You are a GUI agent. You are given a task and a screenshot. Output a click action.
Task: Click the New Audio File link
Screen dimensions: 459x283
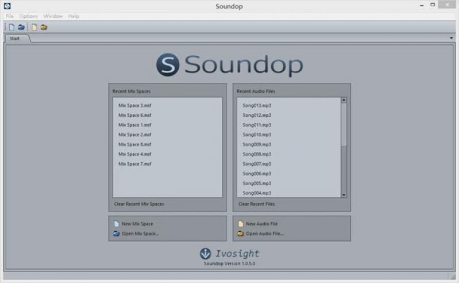[x=262, y=224]
